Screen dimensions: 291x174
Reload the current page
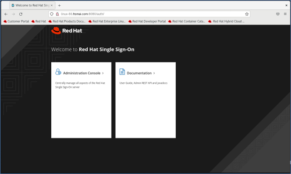pyautogui.click(x=21, y=14)
